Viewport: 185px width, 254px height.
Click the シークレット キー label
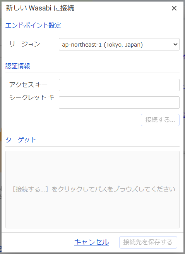[32, 102]
